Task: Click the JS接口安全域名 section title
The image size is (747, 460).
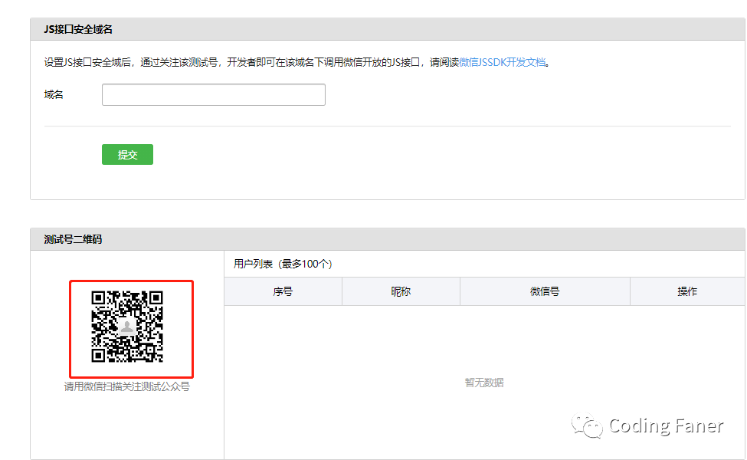Action: coord(78,29)
